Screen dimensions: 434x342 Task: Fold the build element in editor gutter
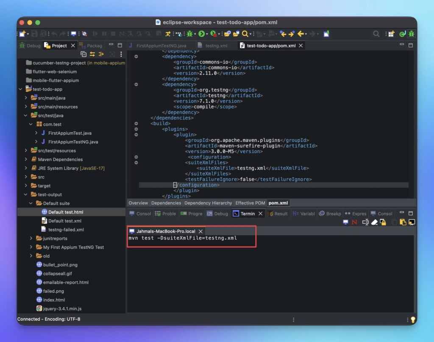point(136,123)
